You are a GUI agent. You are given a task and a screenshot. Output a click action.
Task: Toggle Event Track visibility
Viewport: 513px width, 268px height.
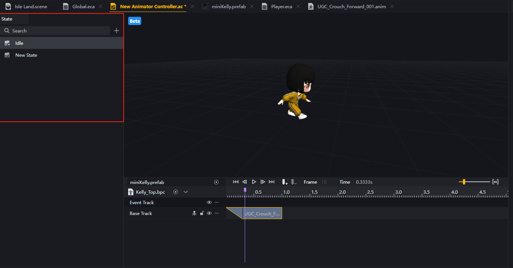209,202
